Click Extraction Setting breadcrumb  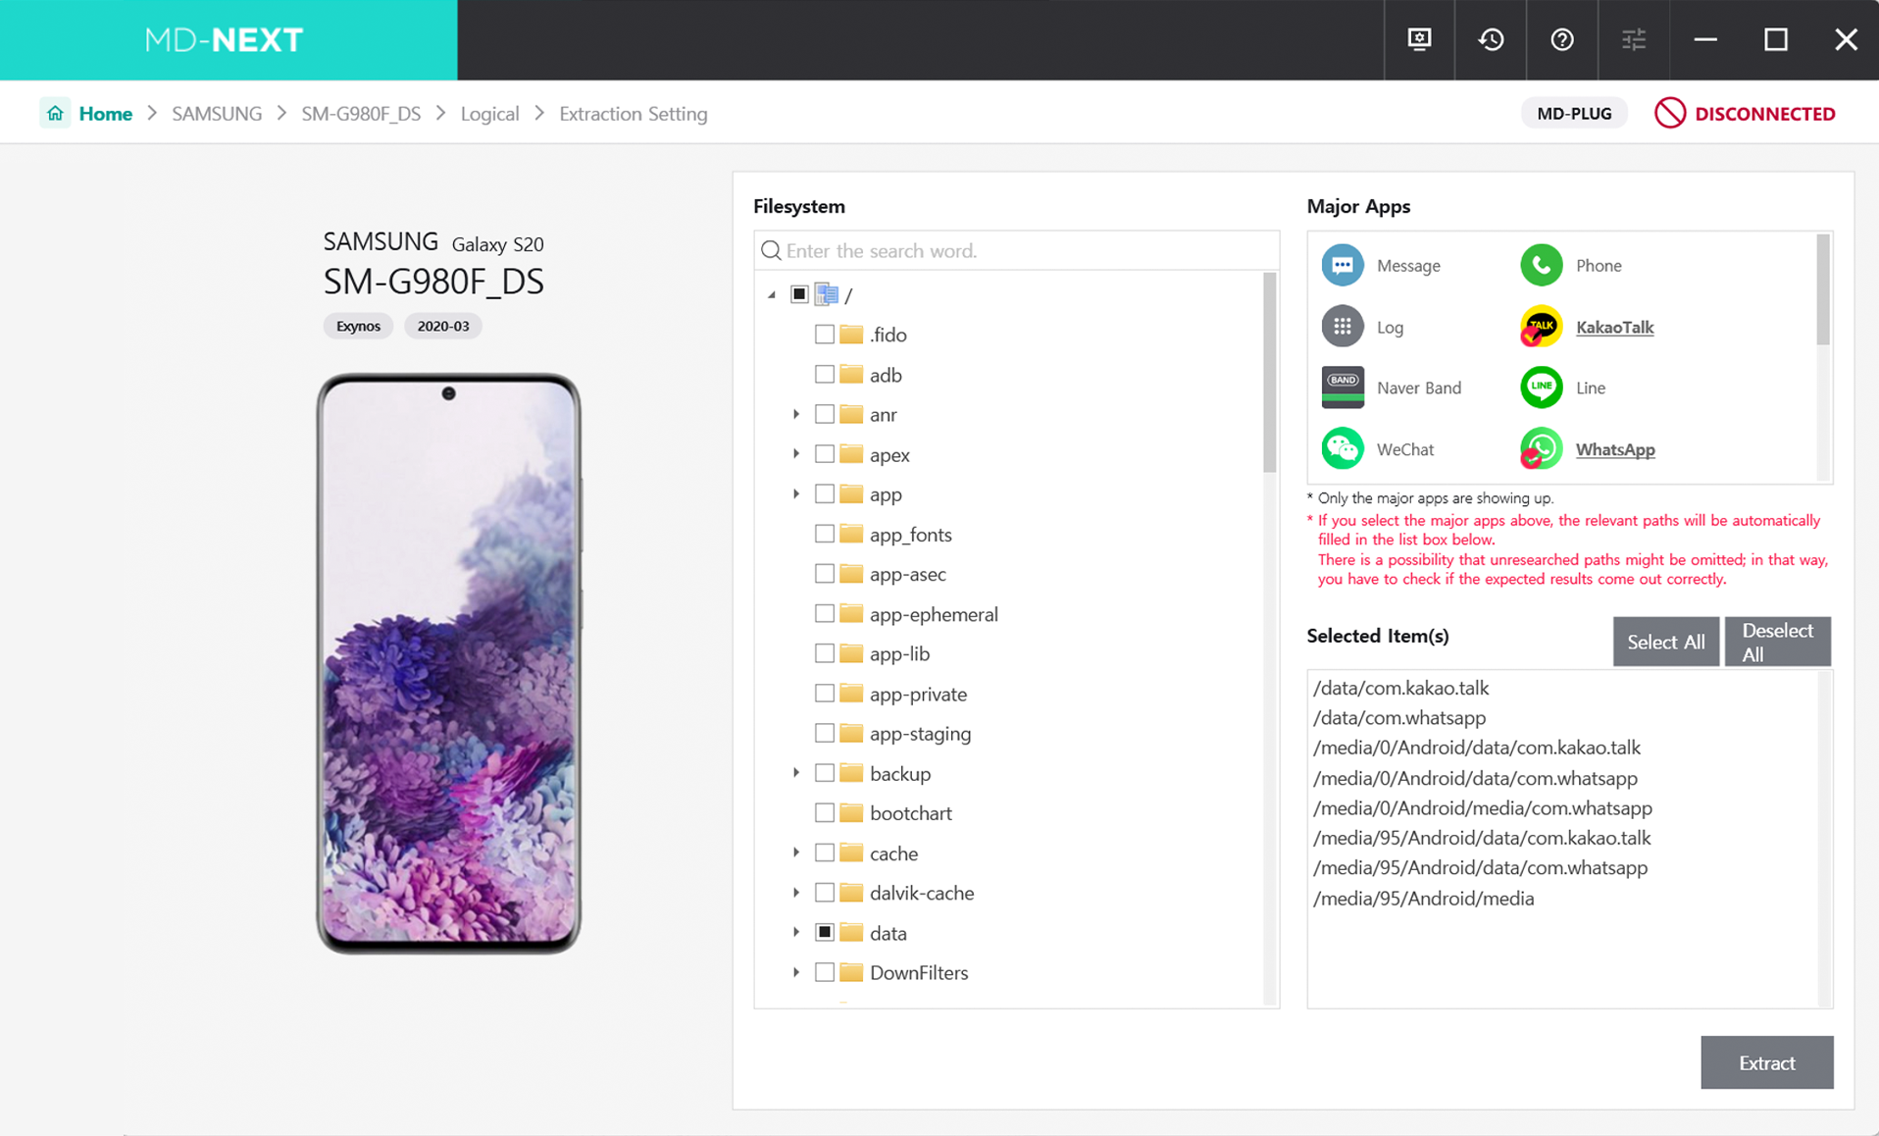(x=633, y=114)
